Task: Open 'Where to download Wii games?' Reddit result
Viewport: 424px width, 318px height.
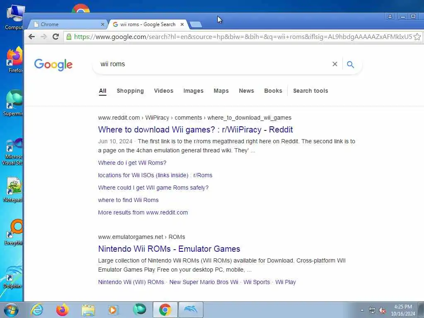Action: tap(195, 130)
